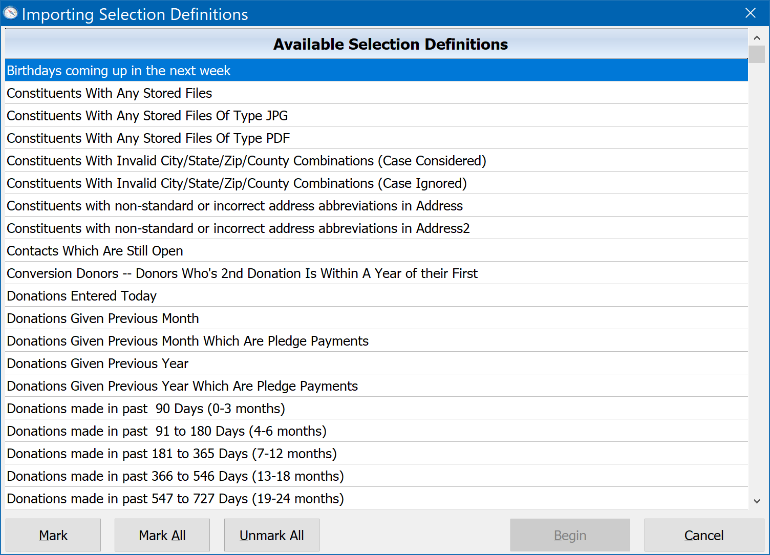Select the Conversion Donors definition row
Viewport: 770px width, 555px height.
click(377, 273)
